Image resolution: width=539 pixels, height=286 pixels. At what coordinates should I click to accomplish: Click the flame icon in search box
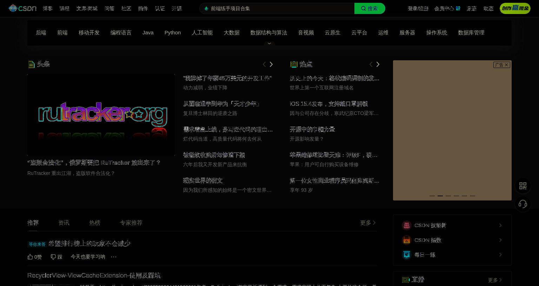206,8
